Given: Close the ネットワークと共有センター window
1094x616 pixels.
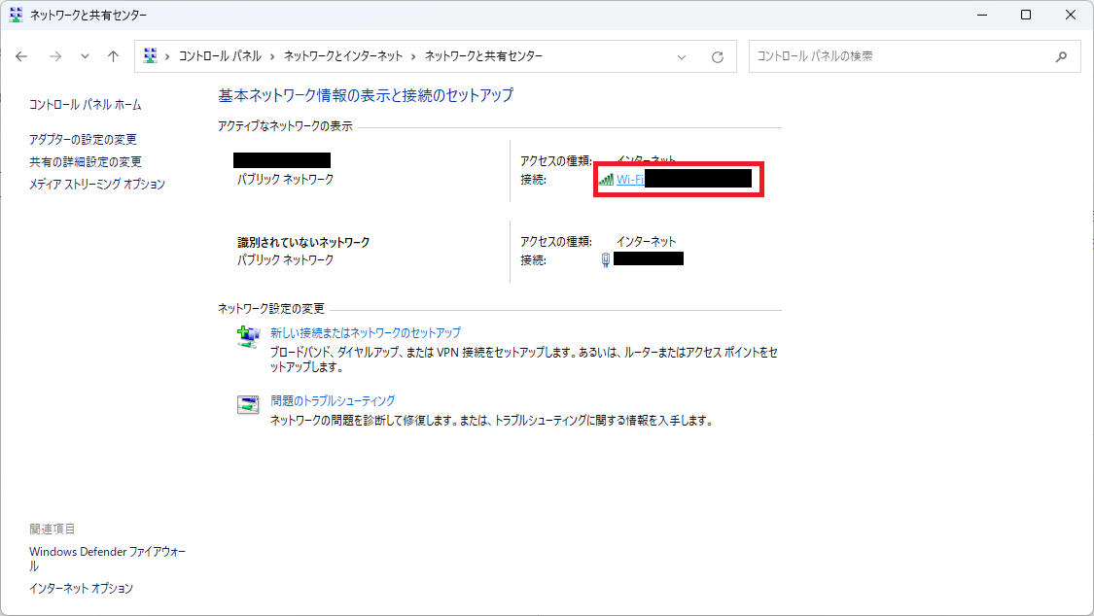Looking at the screenshot, I should [x=1071, y=15].
